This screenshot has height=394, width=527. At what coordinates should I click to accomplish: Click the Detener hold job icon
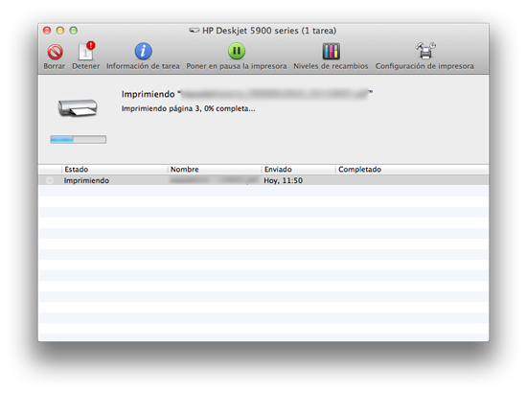tap(86, 51)
